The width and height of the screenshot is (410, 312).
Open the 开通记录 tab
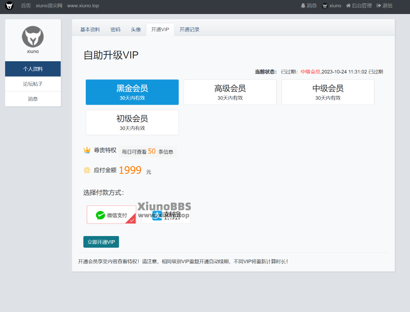click(189, 29)
